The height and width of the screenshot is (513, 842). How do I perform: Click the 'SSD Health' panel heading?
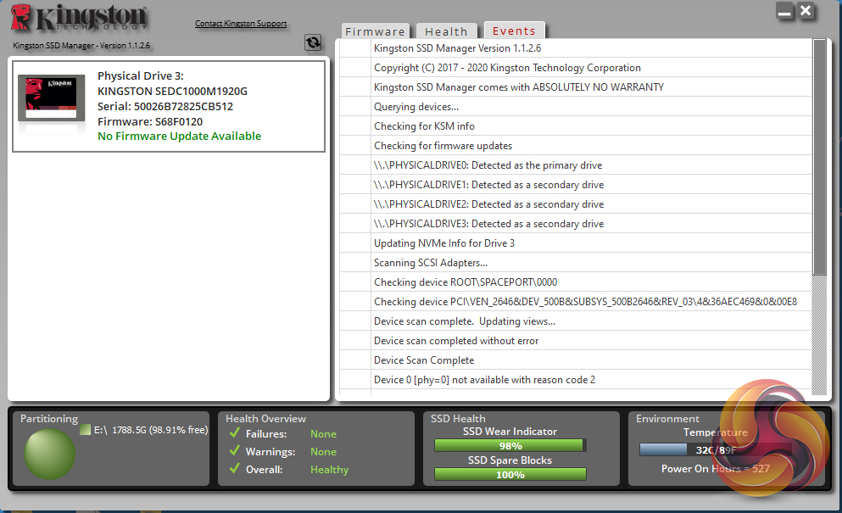coord(458,419)
